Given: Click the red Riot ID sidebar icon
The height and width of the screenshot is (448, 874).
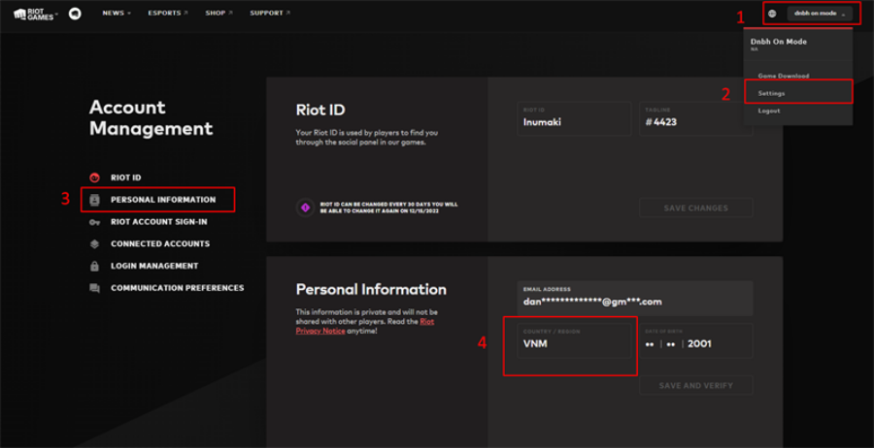Looking at the screenshot, I should pyautogui.click(x=94, y=177).
